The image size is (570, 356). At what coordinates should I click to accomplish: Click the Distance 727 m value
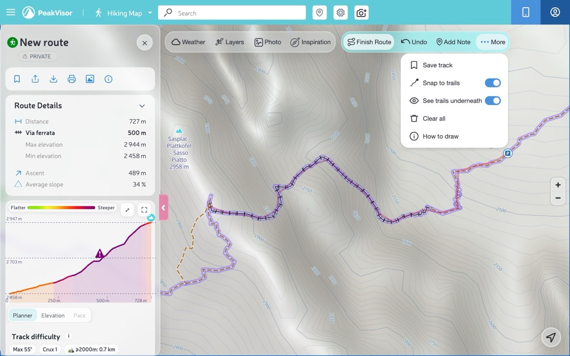[137, 121]
